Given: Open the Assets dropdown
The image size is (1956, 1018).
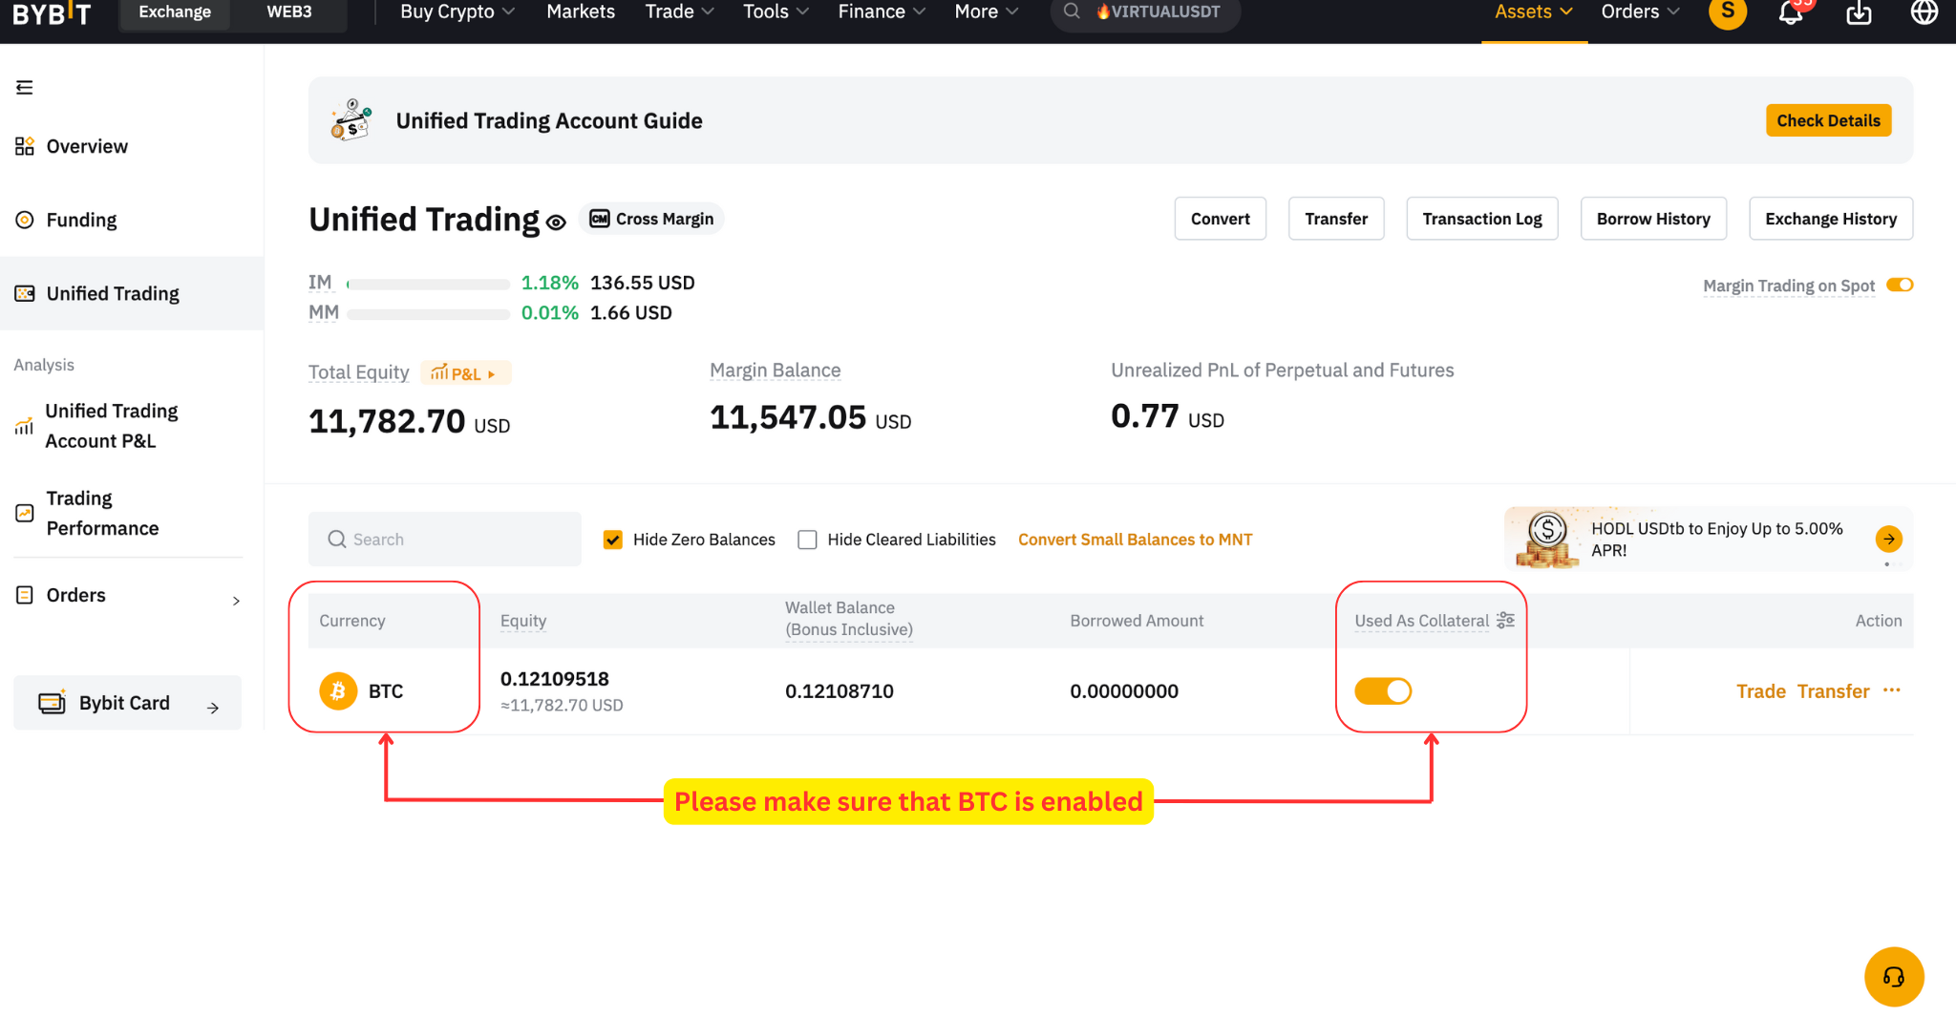Looking at the screenshot, I should tap(1534, 11).
